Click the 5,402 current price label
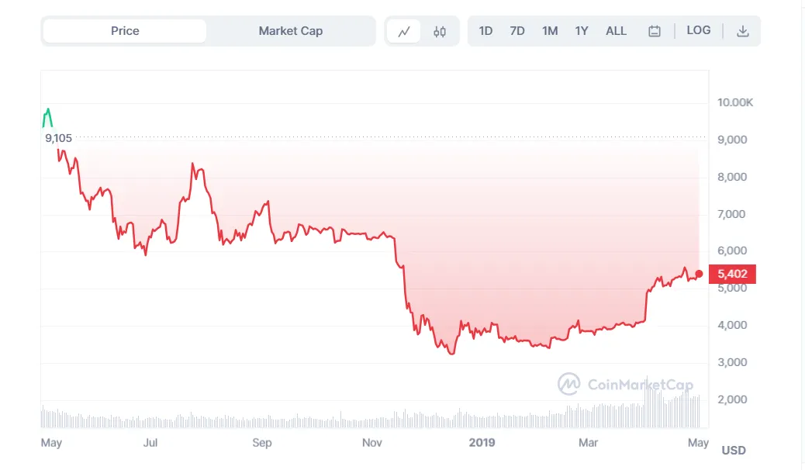805x470 pixels. [732, 274]
